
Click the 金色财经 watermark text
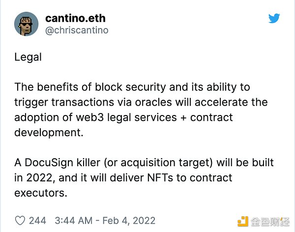click(x=270, y=222)
